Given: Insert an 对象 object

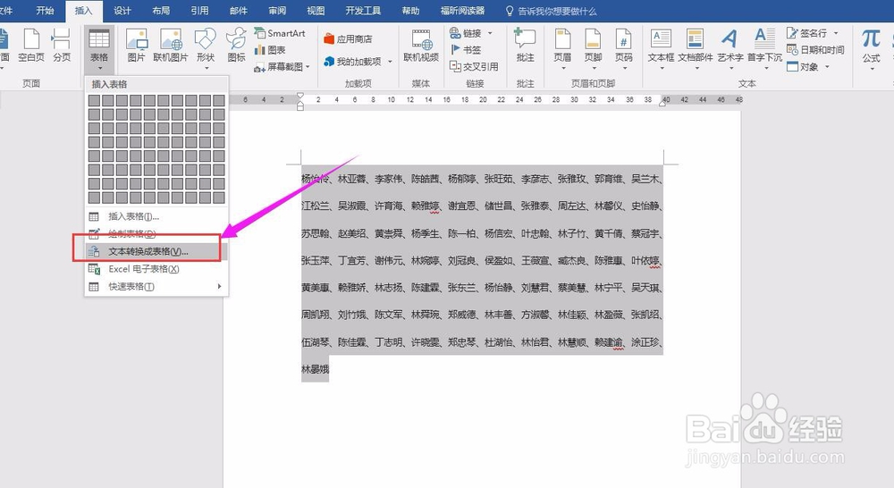Looking at the screenshot, I should (803, 67).
